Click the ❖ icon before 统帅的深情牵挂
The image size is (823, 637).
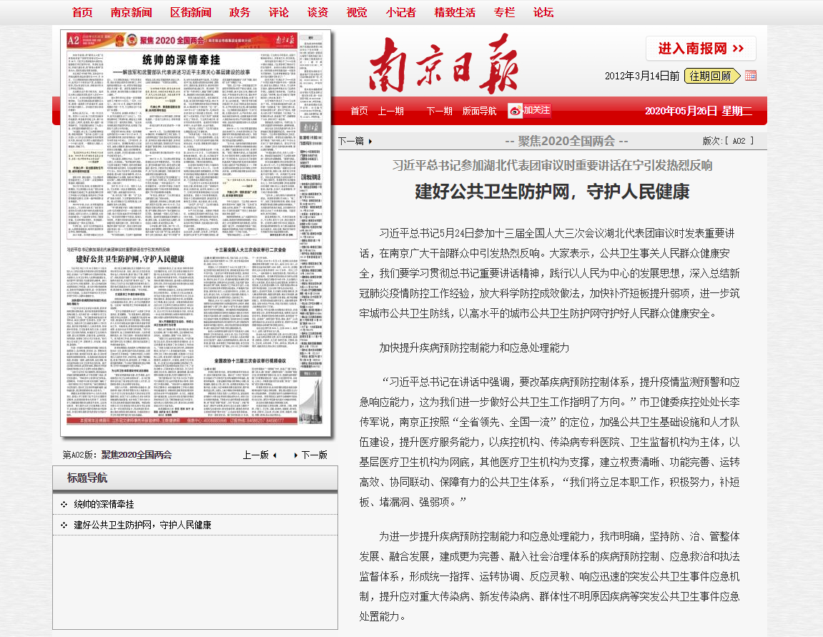click(65, 503)
